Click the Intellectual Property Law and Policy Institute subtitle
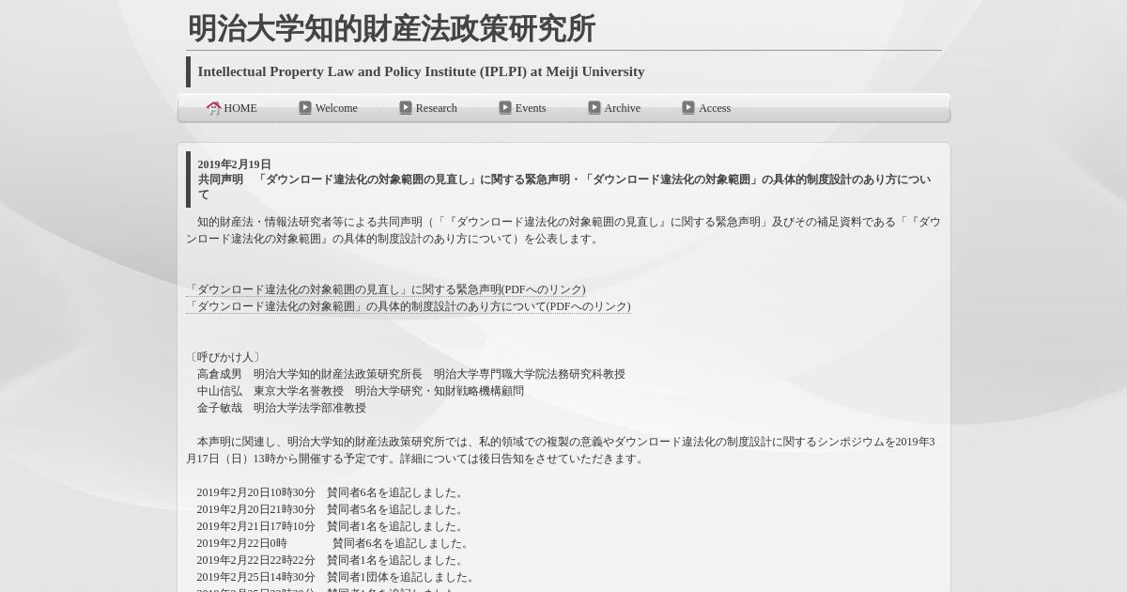The image size is (1127, 592). [x=421, y=71]
